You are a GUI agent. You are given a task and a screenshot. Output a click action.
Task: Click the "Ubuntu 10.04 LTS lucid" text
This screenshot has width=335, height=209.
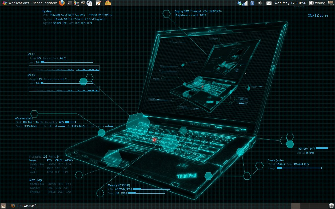69,19
